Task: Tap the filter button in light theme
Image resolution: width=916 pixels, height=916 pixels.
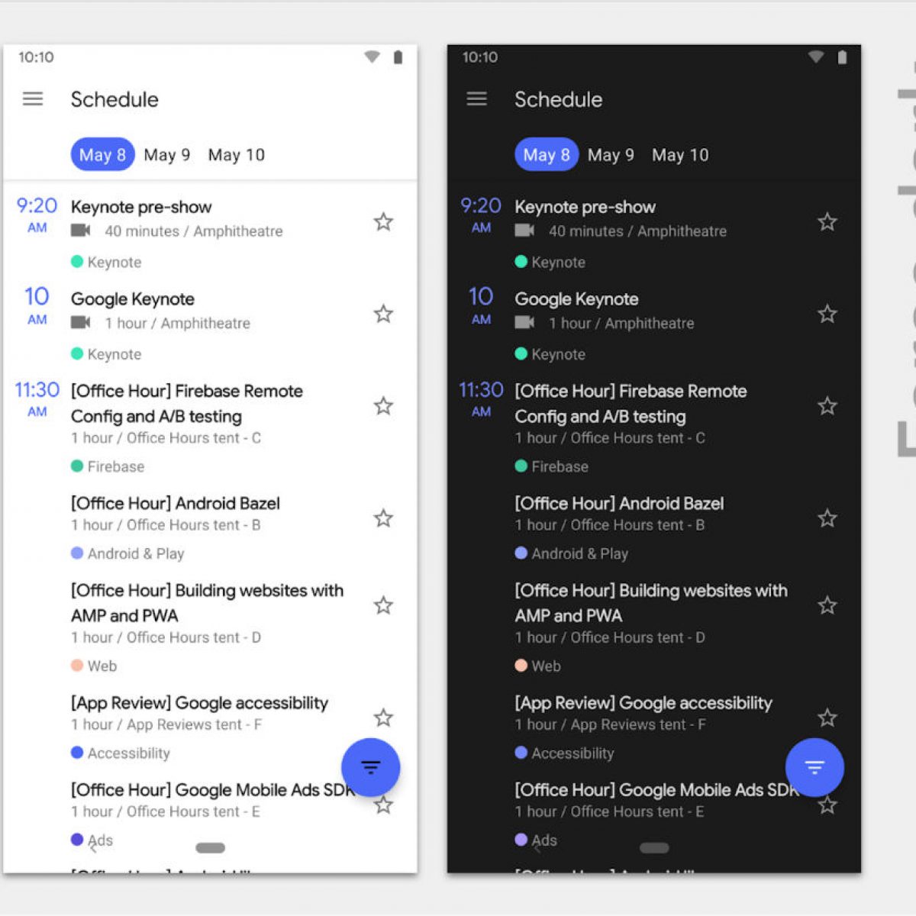Action: point(370,767)
